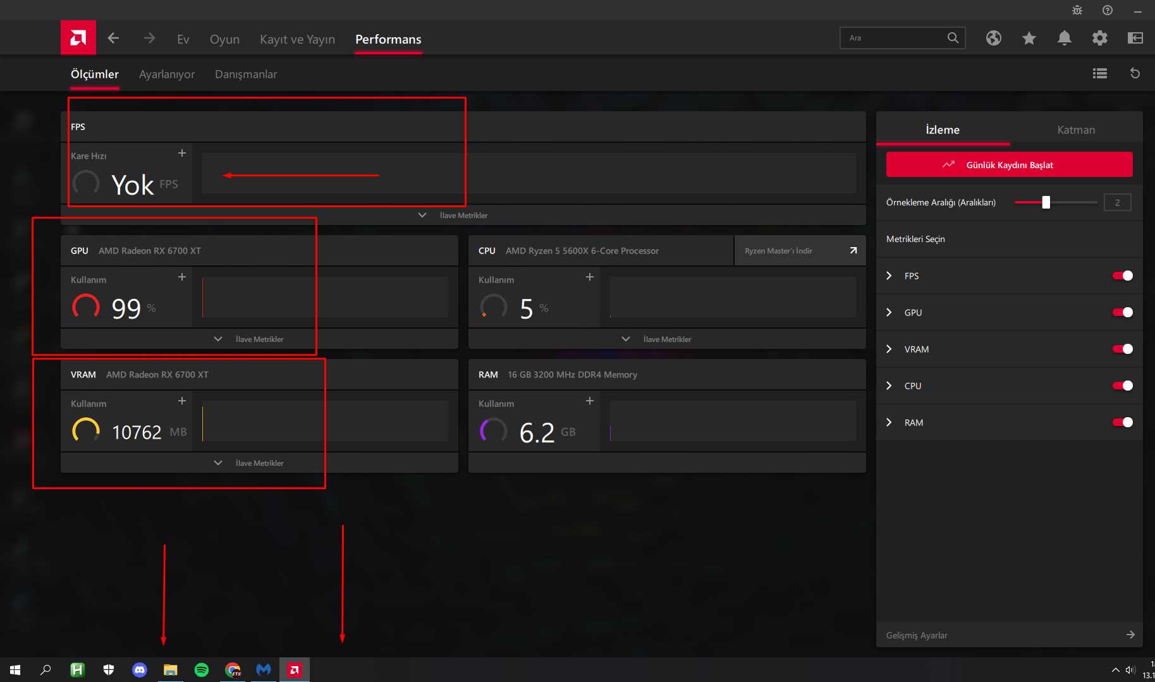The width and height of the screenshot is (1155, 682).
Task: Open Gelişmiş Ayarlar
Action: pos(1010,635)
